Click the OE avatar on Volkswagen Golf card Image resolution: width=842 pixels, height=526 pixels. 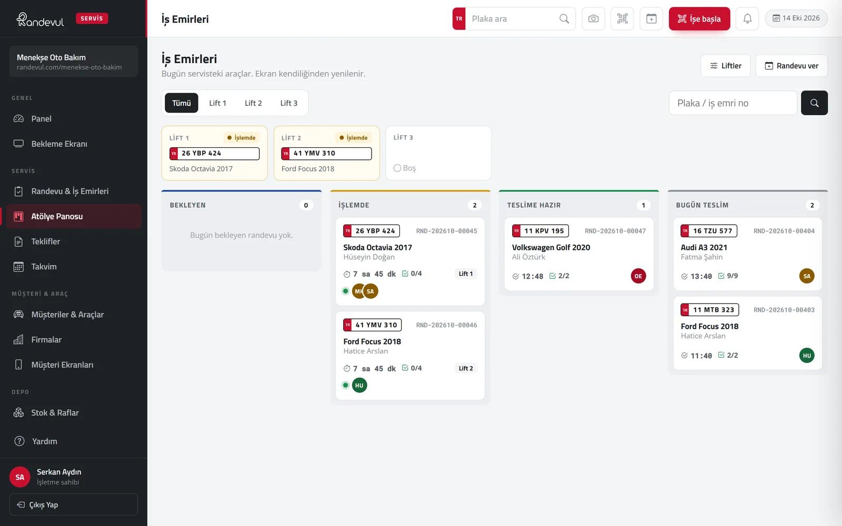point(638,276)
